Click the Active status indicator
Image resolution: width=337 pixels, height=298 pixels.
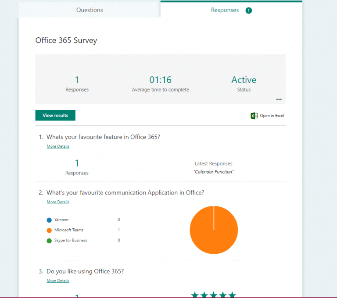click(x=244, y=80)
